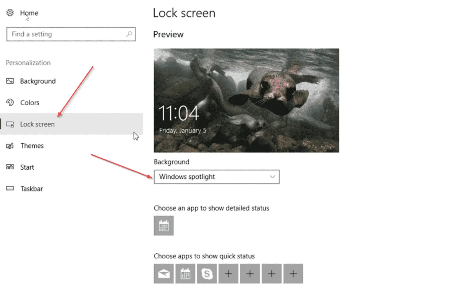Click the search magnifier icon
This screenshot has height=285, width=466.
point(129,34)
